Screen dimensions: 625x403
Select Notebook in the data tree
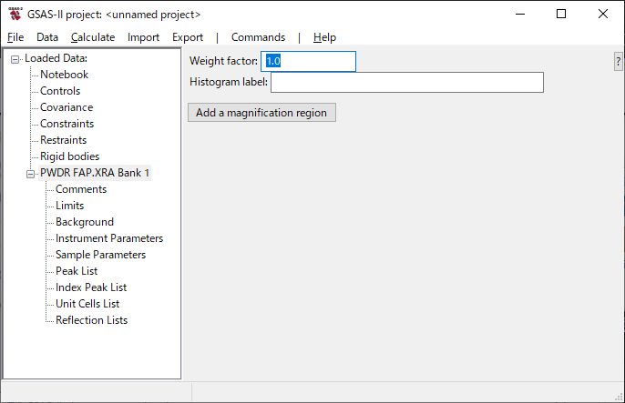tap(64, 75)
